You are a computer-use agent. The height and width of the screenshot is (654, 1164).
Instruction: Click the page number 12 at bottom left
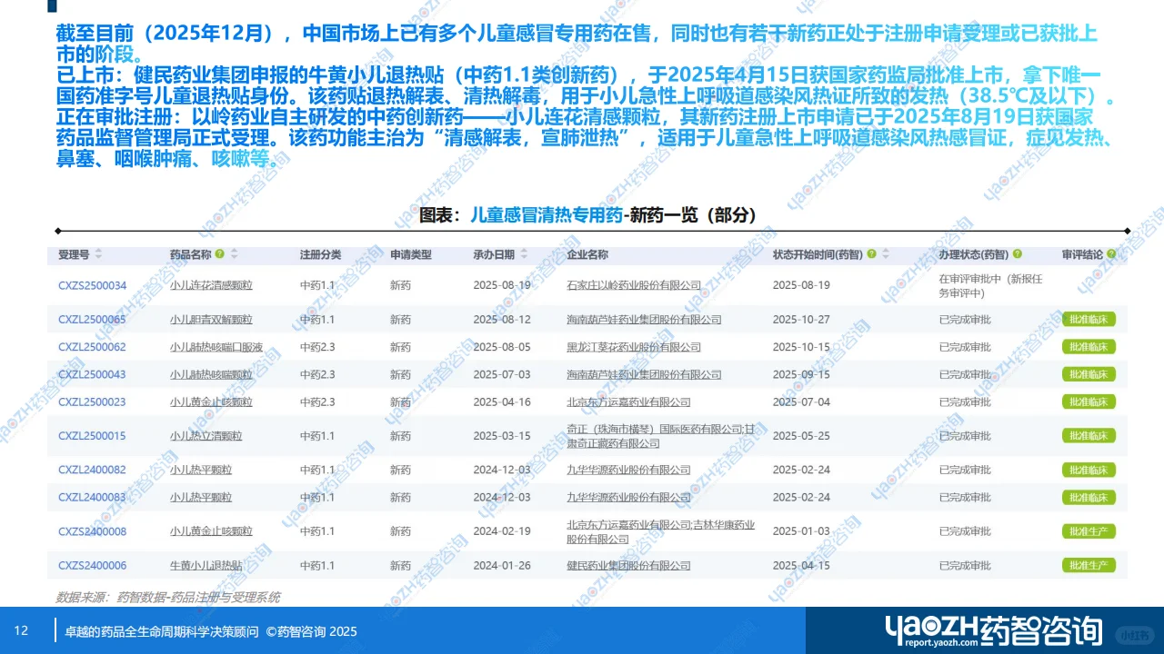click(22, 630)
